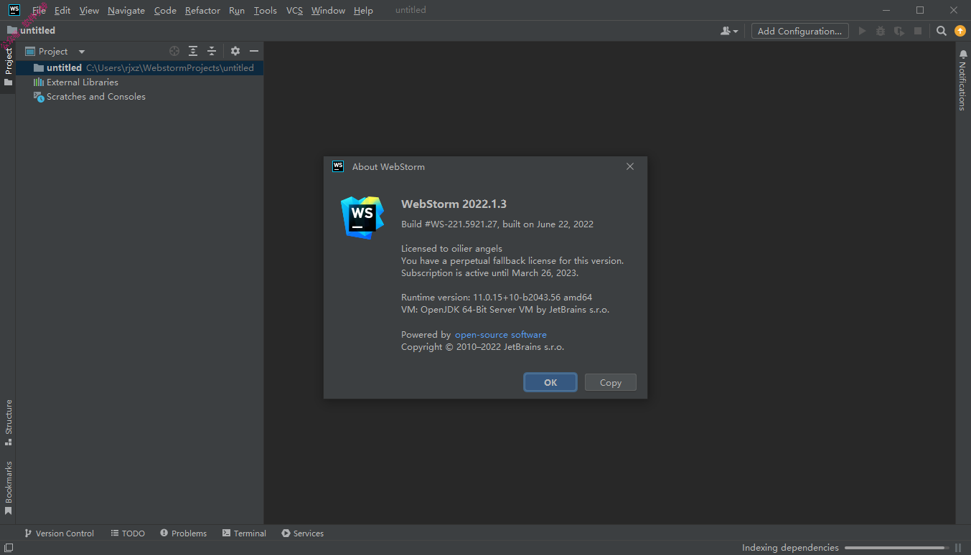The height and width of the screenshot is (555, 971).
Task: Open the Notifications side tab
Action: pyautogui.click(x=963, y=80)
